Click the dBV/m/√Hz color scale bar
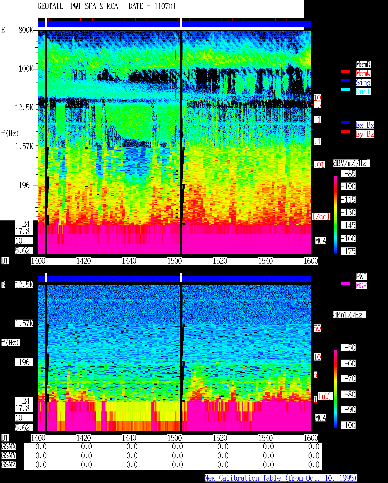Viewport: 388px width, 483px height. (335, 215)
